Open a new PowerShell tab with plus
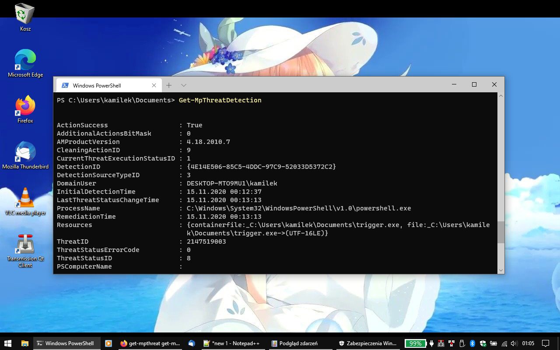 click(169, 85)
